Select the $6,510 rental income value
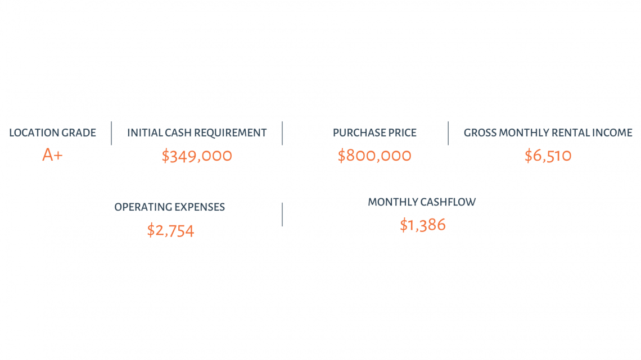 548,156
